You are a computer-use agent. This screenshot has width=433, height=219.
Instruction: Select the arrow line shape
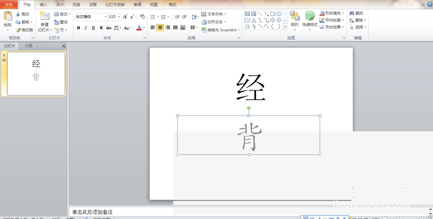266,14
